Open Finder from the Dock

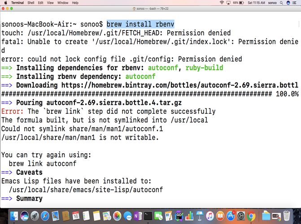(x=14, y=216)
